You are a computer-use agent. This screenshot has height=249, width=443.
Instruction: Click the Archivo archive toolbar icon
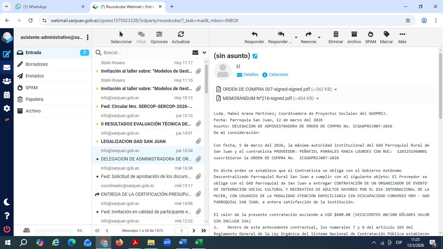354,37
